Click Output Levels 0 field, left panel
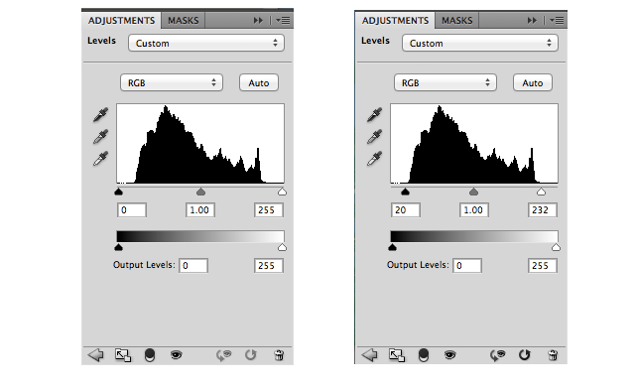The image size is (635, 389). pos(193,265)
